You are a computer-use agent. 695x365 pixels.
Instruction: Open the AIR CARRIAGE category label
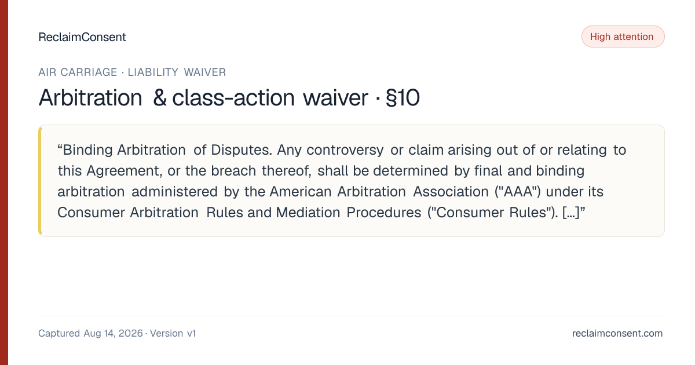[x=78, y=72]
